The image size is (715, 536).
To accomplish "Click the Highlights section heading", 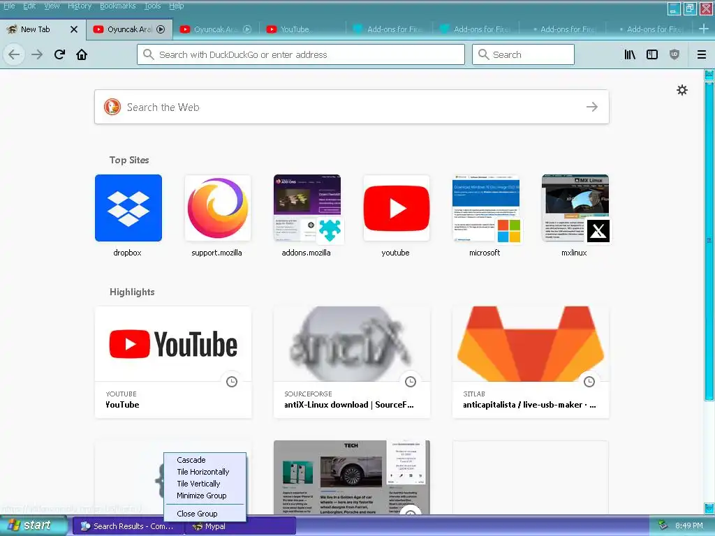I will coord(132,292).
